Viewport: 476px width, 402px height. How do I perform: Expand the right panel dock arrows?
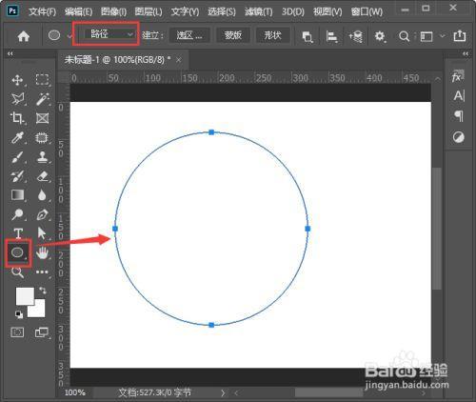click(466, 53)
